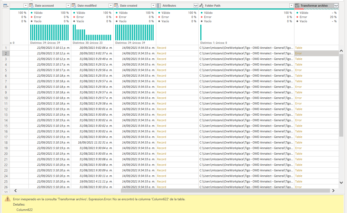Select the Folder Path column header
The width and height of the screenshot is (347, 213).
coord(246,6)
